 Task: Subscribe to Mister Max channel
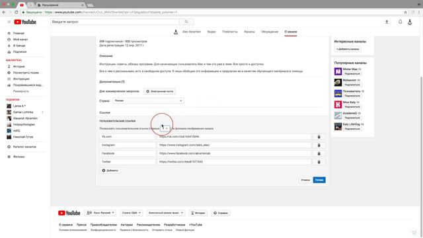tap(352, 73)
